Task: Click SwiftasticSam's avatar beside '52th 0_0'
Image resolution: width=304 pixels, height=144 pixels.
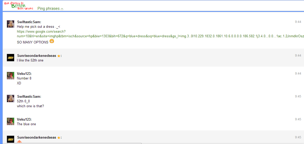Action: (11, 98)
